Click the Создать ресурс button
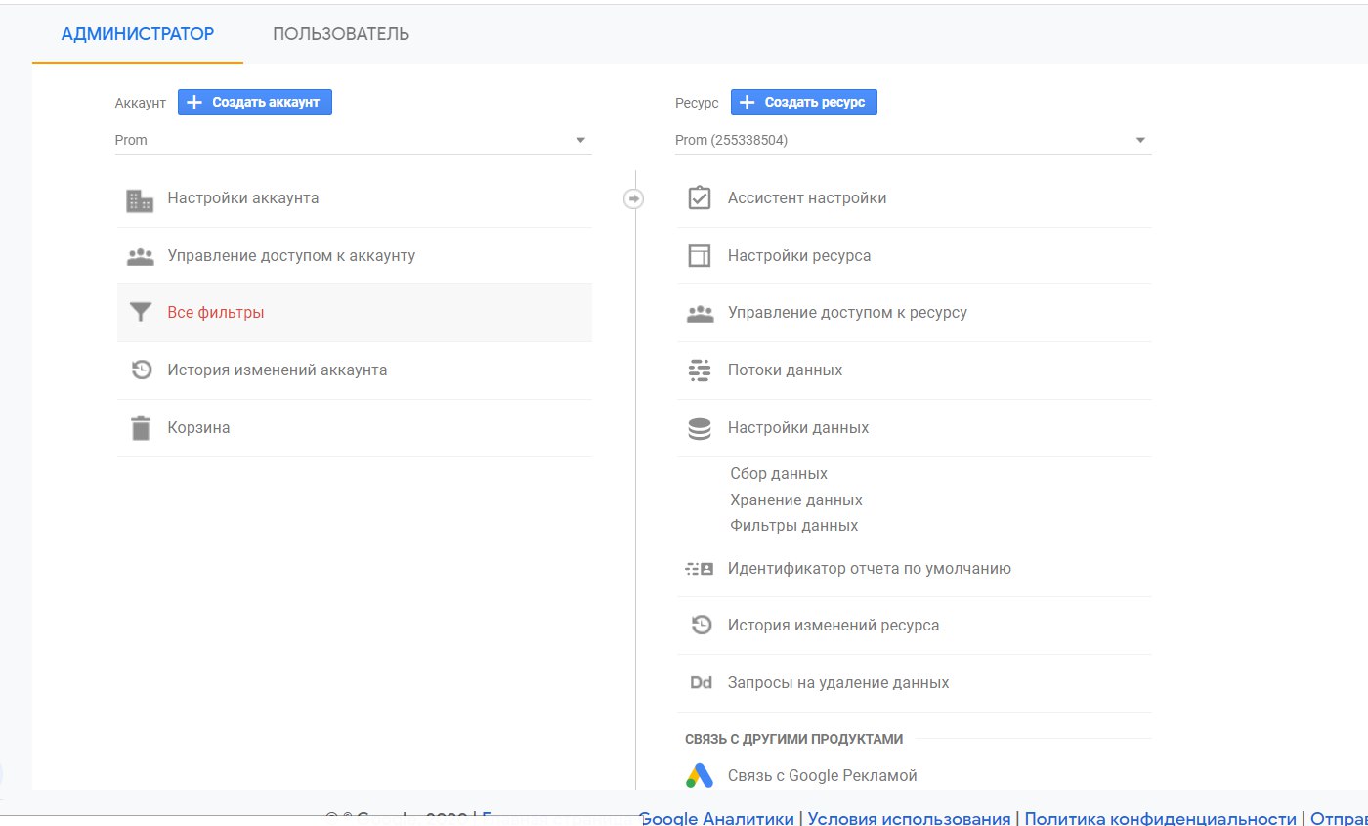This screenshot has height=826, width=1368. 804,102
